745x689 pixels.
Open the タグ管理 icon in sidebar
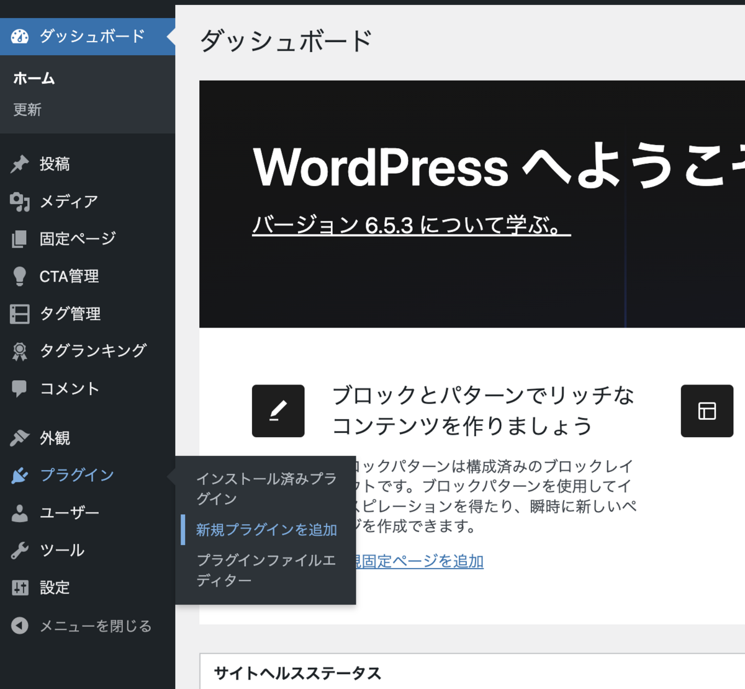point(19,313)
